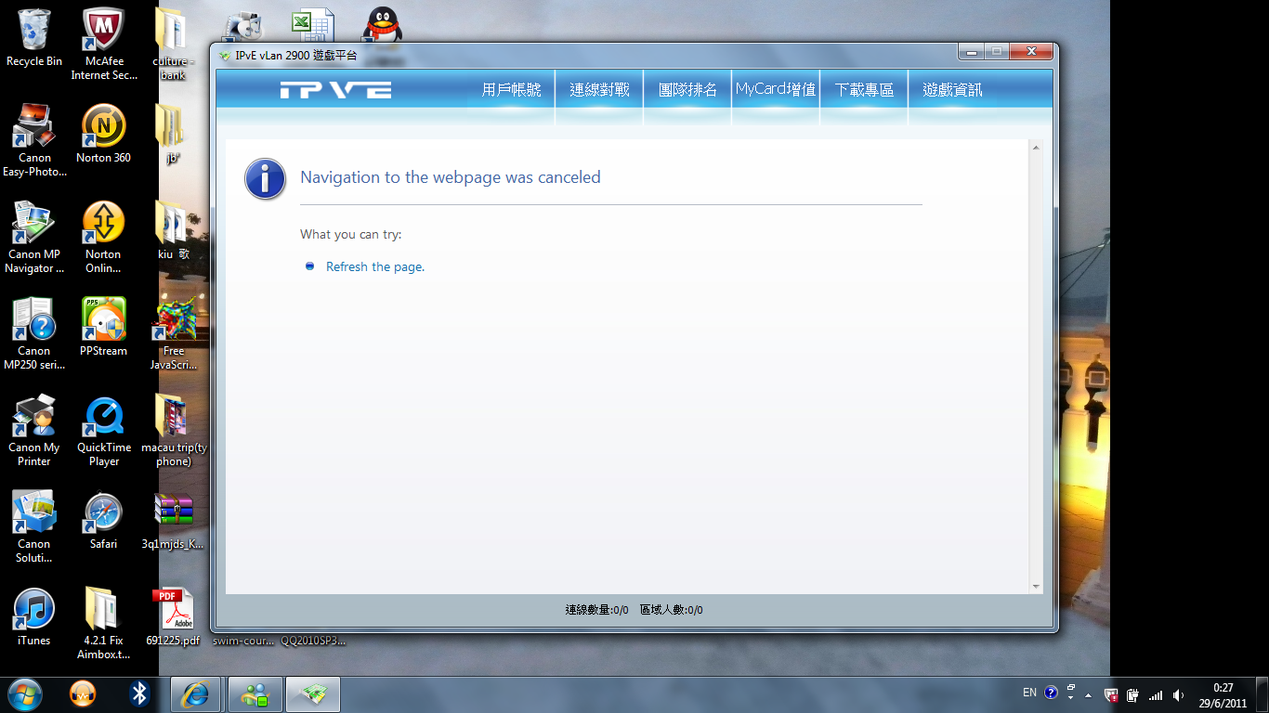The height and width of the screenshot is (713, 1269).
Task: Open the clock showing 0:27
Action: coord(1223,694)
